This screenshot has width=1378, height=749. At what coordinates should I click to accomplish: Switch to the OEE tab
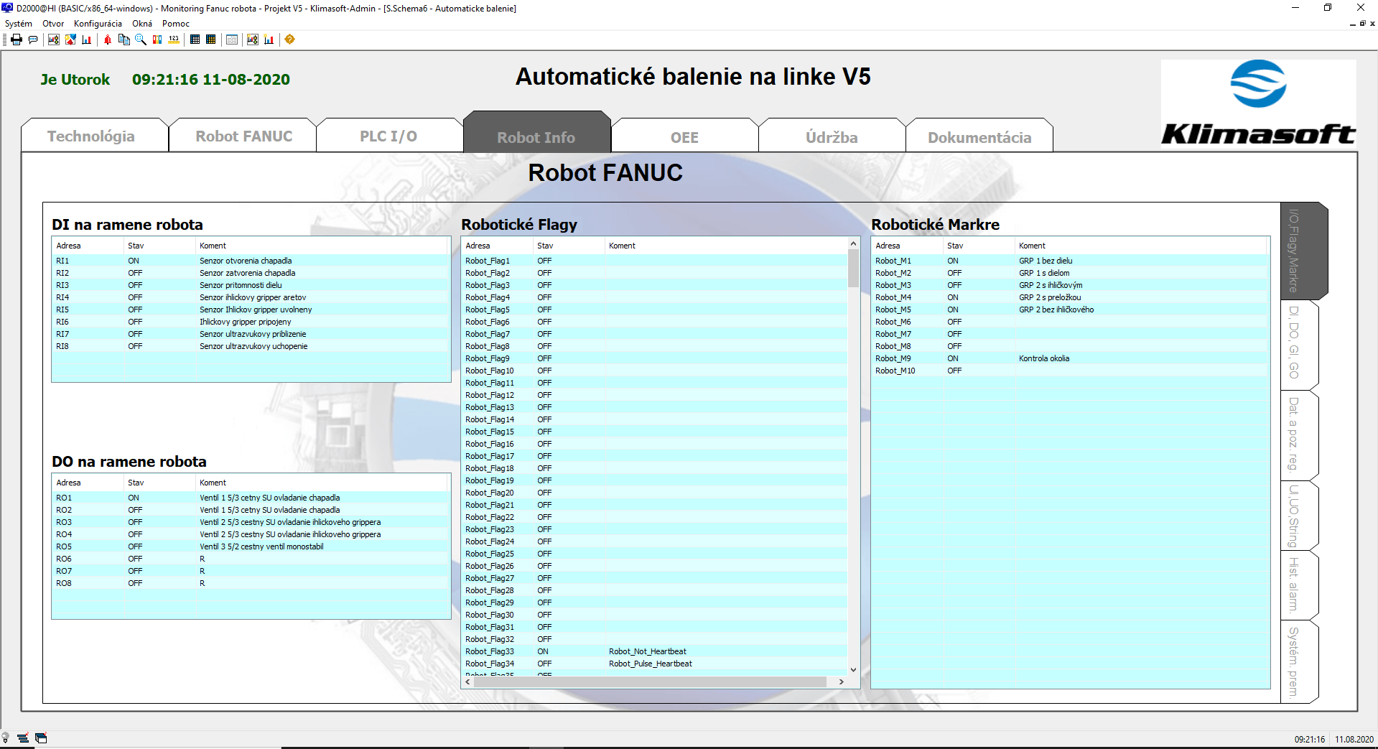pos(684,136)
